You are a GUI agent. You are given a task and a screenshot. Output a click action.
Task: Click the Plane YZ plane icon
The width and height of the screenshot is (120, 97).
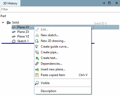coord(14,36)
